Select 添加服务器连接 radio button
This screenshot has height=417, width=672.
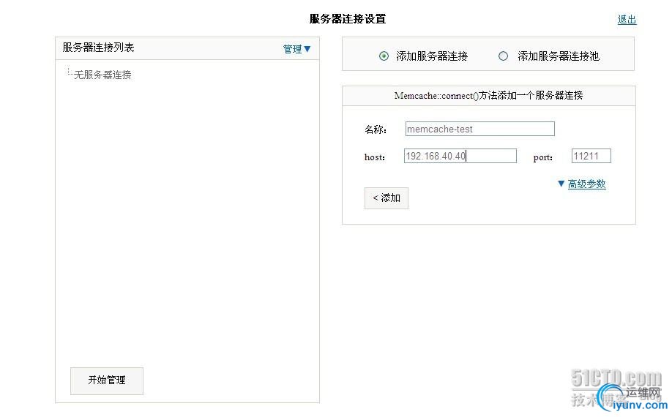click(x=384, y=56)
